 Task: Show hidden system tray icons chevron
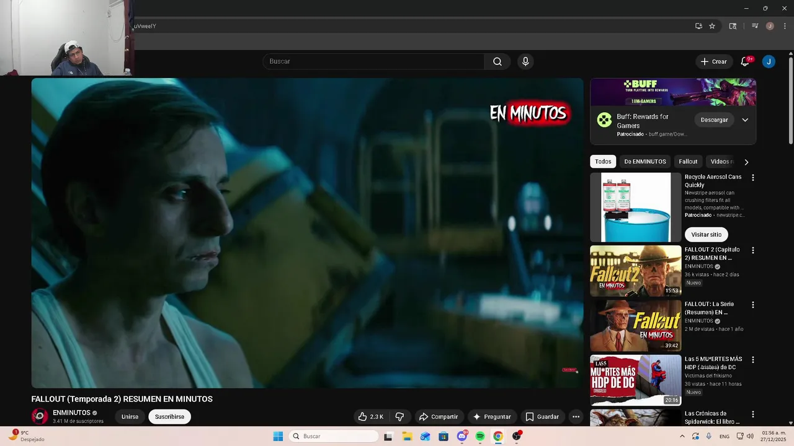coord(682,436)
